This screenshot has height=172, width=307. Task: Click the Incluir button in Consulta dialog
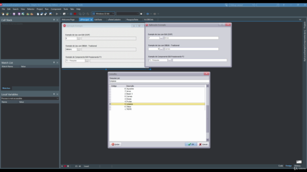(x=116, y=144)
